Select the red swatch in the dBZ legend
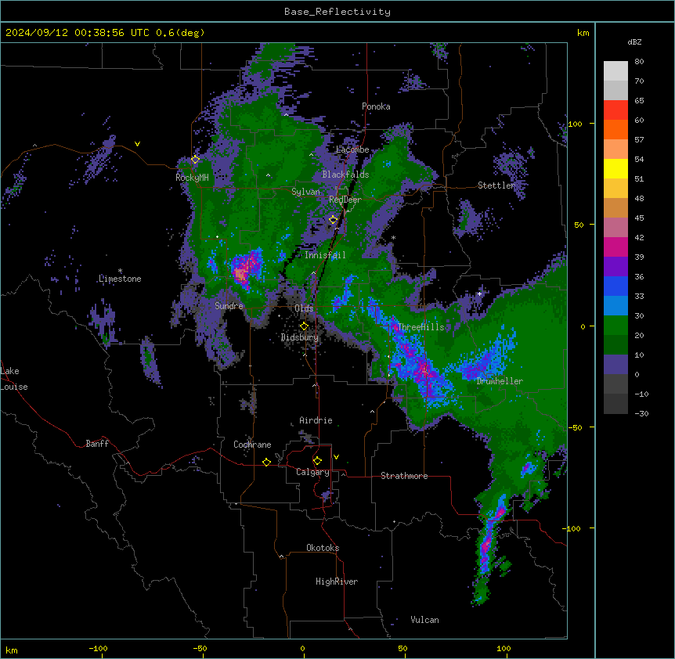The width and height of the screenshot is (675, 659). (615, 110)
